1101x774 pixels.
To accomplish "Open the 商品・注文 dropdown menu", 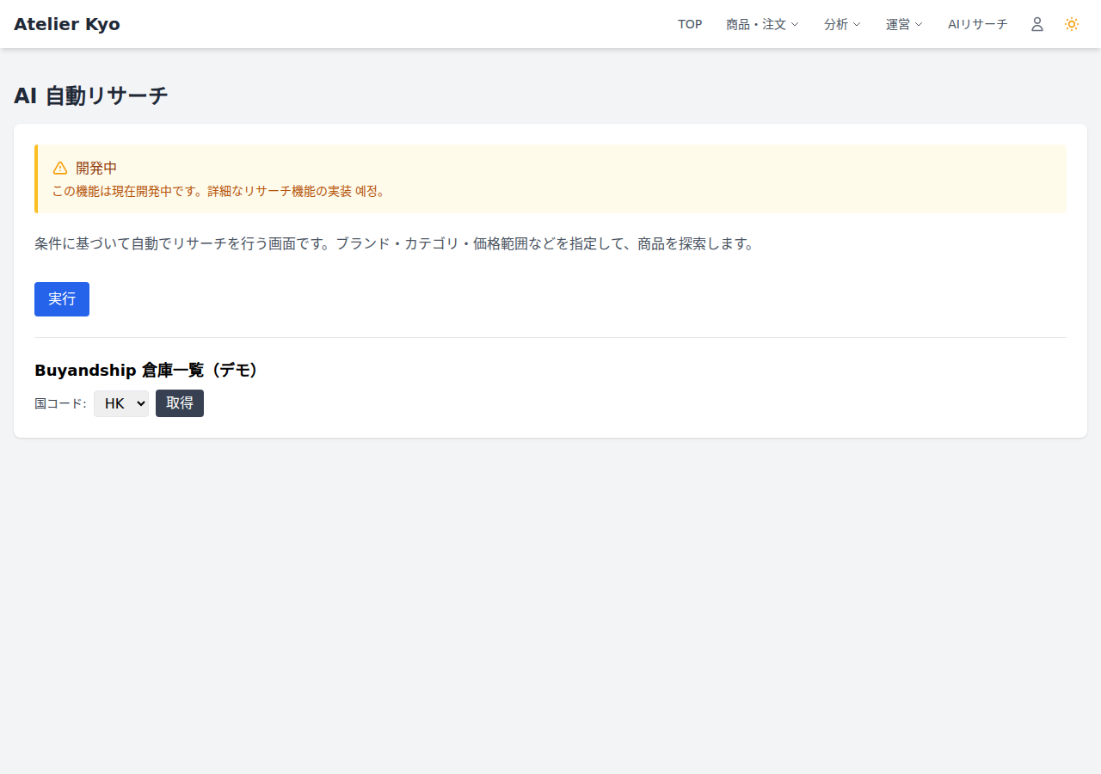I will tap(762, 24).
